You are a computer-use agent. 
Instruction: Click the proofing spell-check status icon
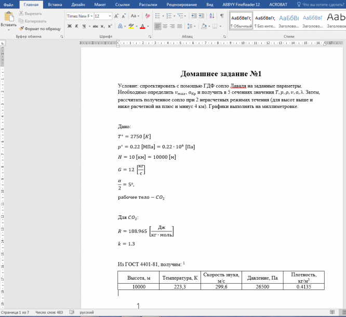tap(72, 312)
